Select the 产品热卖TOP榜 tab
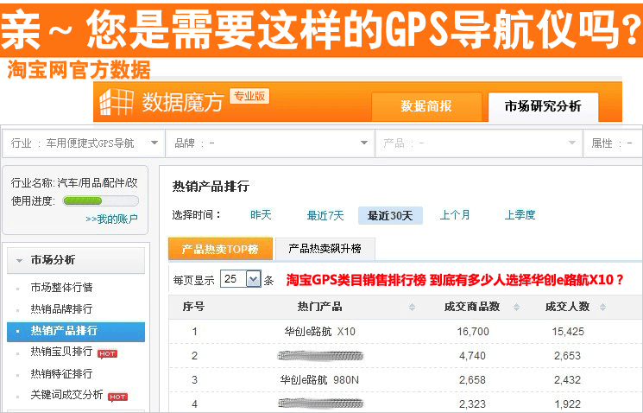The height and width of the screenshot is (413, 643). point(220,249)
